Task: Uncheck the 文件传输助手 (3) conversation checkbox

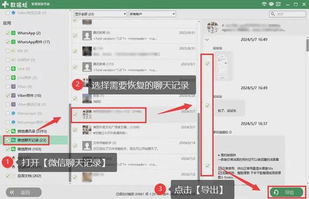Action: click(x=75, y=146)
